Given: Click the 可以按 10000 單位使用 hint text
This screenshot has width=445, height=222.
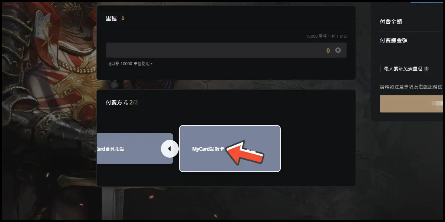Looking at the screenshot, I should point(130,64).
